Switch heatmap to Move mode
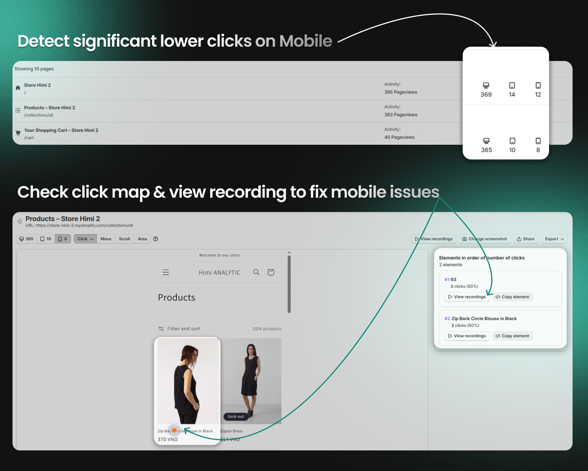 click(106, 239)
